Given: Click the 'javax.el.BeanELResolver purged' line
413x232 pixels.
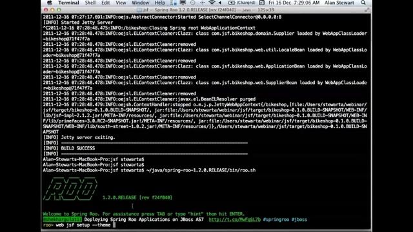Looking at the screenshot, I should pyautogui.click(x=149, y=99).
